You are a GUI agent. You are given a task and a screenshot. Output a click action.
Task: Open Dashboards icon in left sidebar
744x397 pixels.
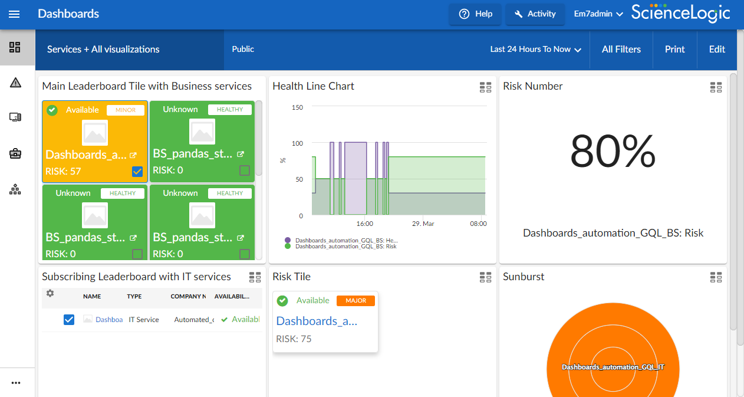15,48
